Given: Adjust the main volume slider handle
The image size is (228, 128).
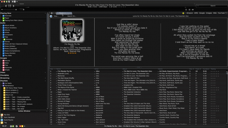Looking at the screenshot, I should pyautogui.click(x=16, y=10).
